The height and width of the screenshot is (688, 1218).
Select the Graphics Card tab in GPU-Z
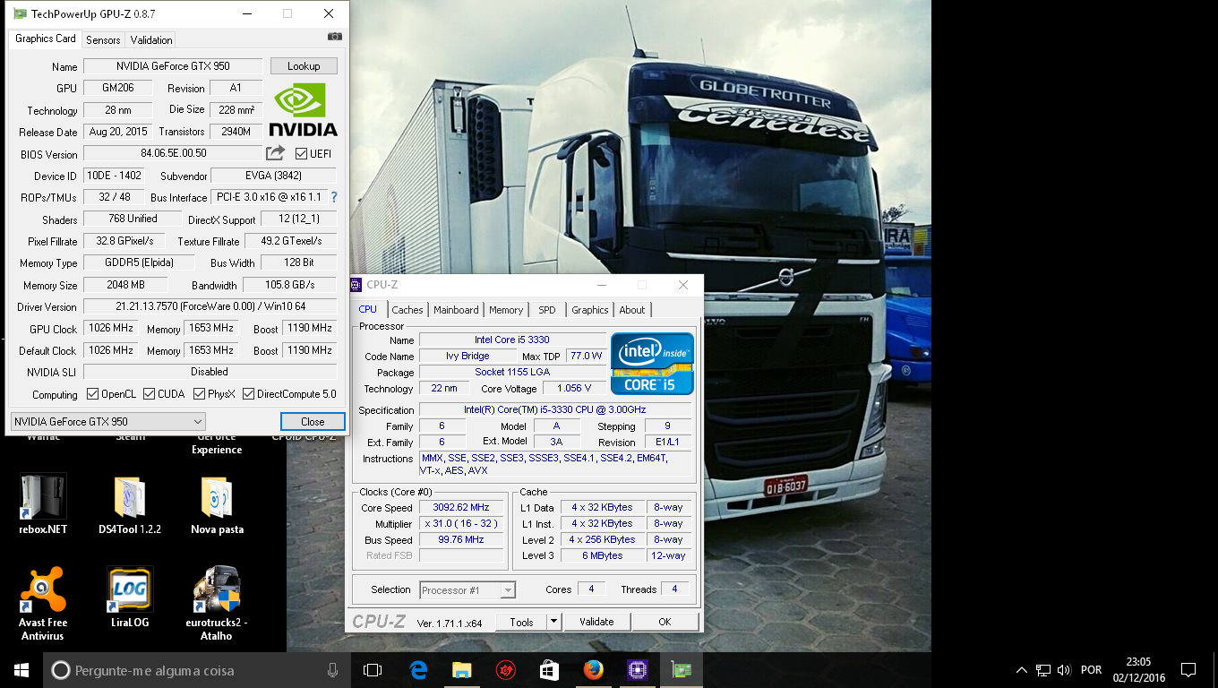click(x=46, y=39)
